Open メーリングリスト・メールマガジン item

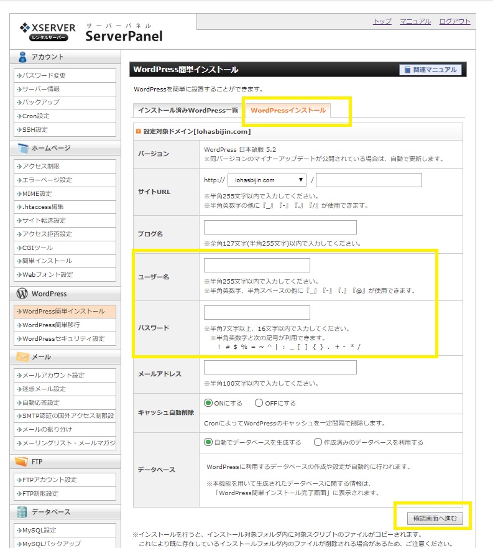(x=65, y=443)
